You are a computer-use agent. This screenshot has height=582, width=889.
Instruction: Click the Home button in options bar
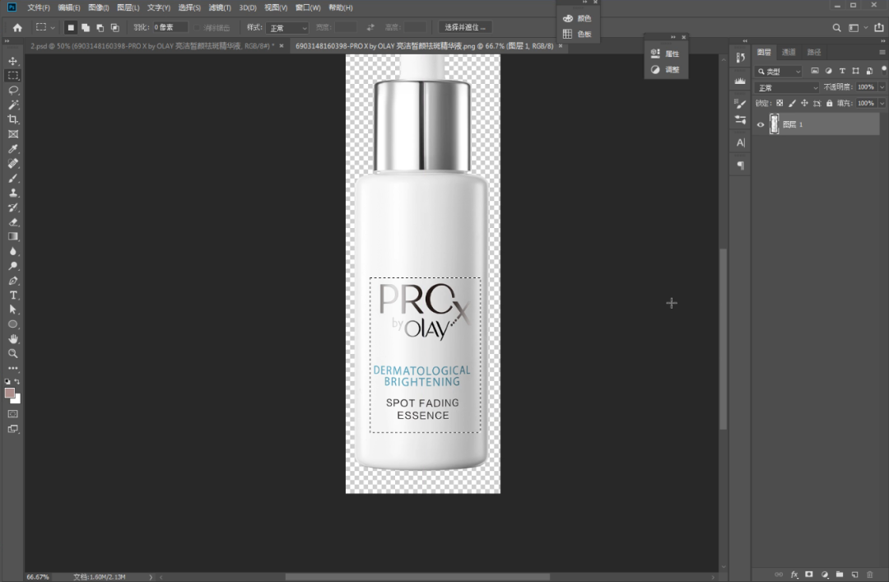pyautogui.click(x=17, y=27)
